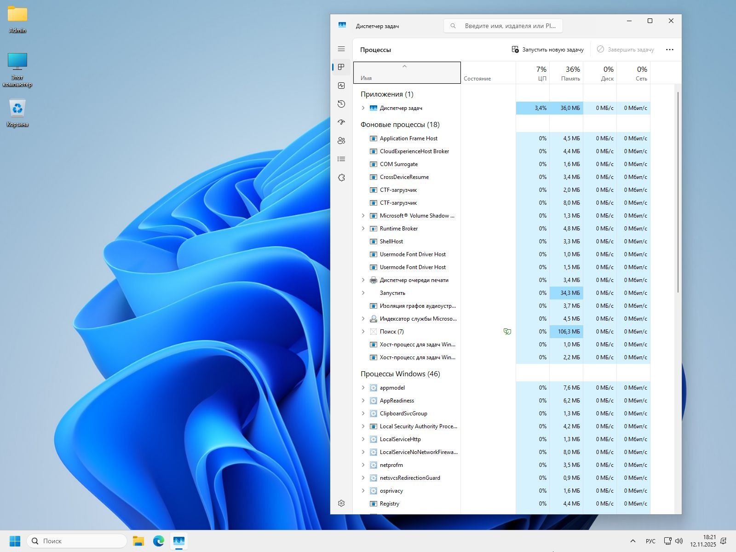The image size is (736, 552).
Task: Open Task Manager settings gear
Action: tap(341, 503)
